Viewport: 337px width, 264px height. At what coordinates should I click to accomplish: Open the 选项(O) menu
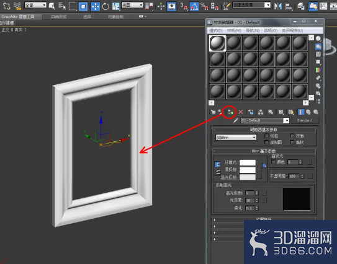271,30
